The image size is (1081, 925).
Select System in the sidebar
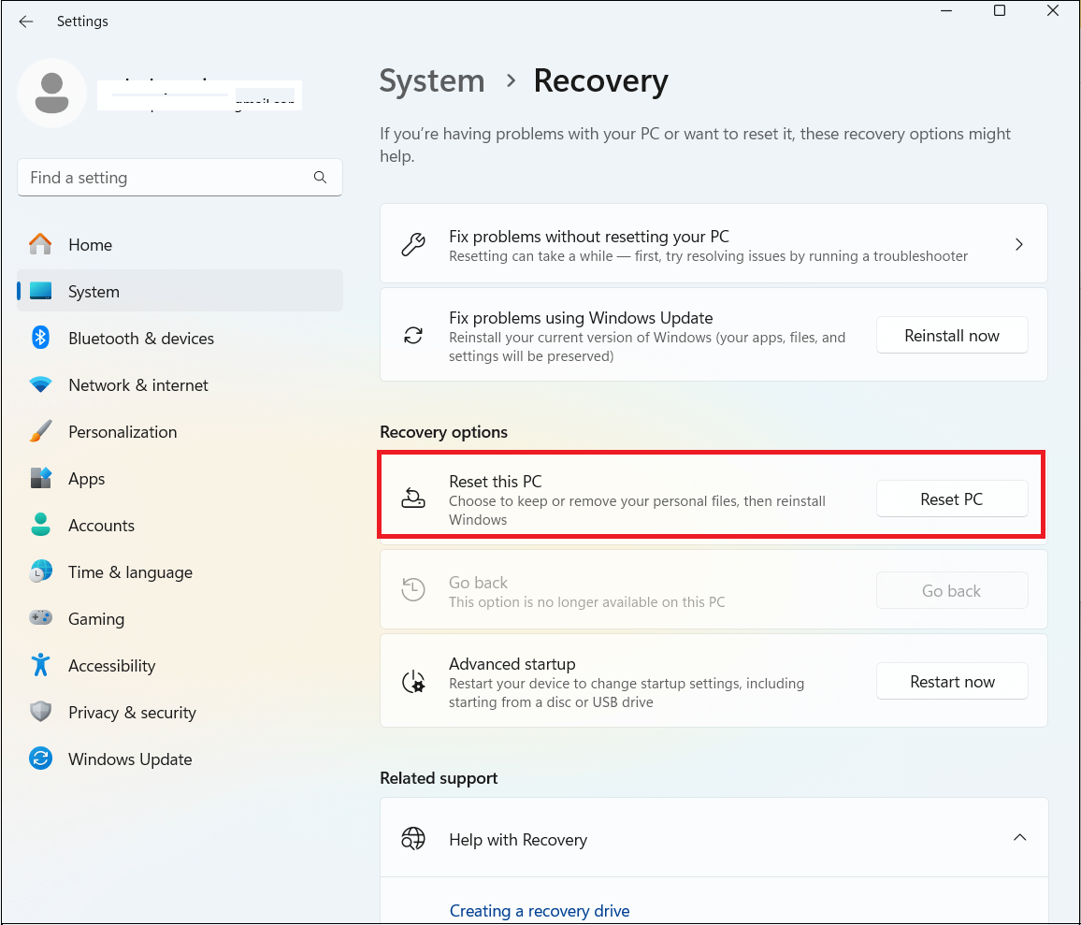click(x=180, y=291)
